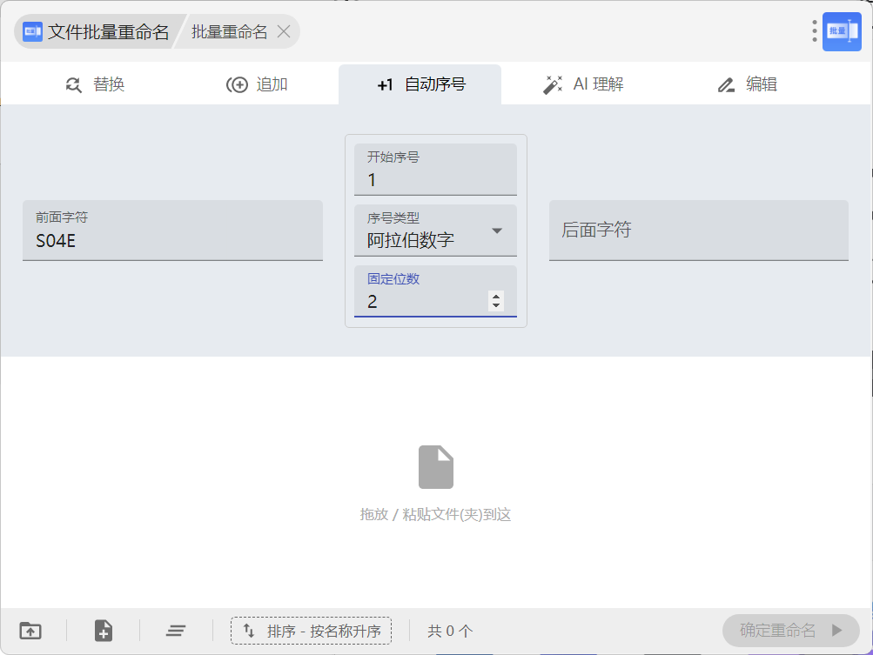Click the file placeholder icon in drop zone
The height and width of the screenshot is (655, 873).
[436, 467]
